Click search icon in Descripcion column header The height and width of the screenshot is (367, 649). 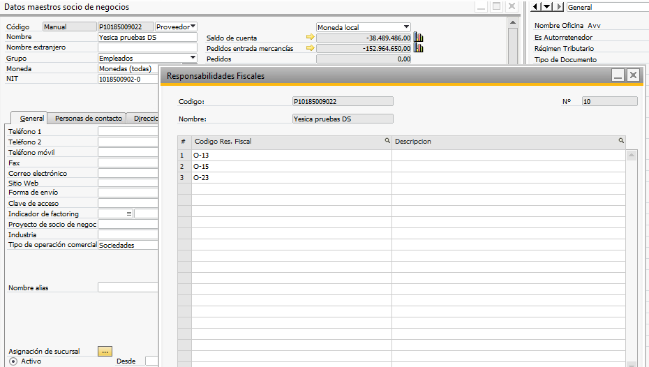point(621,141)
